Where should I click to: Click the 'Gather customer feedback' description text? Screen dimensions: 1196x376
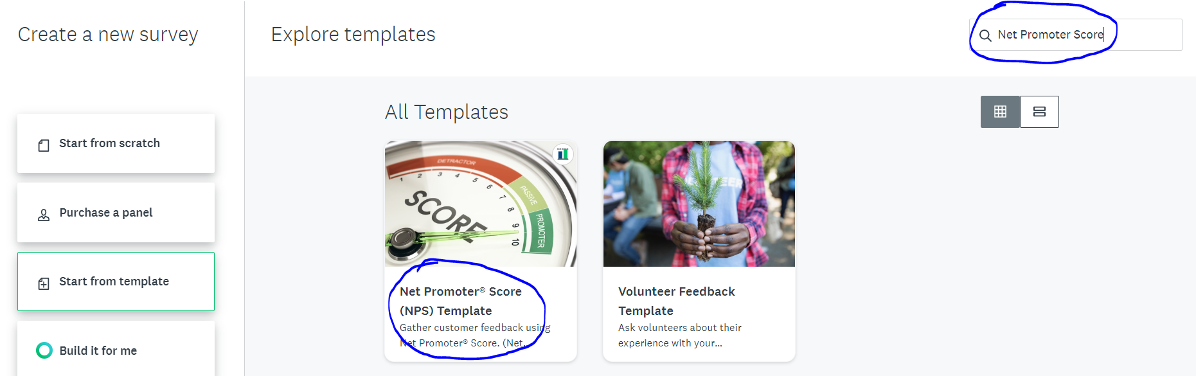pos(474,335)
